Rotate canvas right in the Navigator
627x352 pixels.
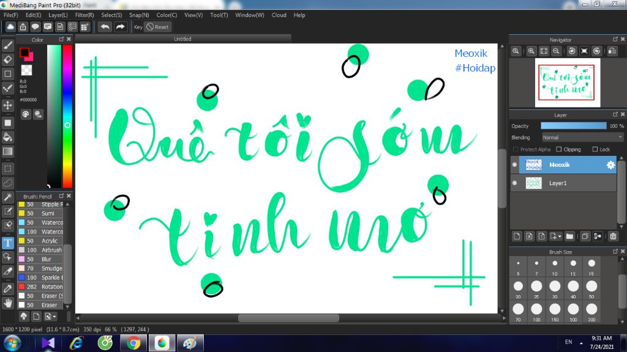coord(596,51)
